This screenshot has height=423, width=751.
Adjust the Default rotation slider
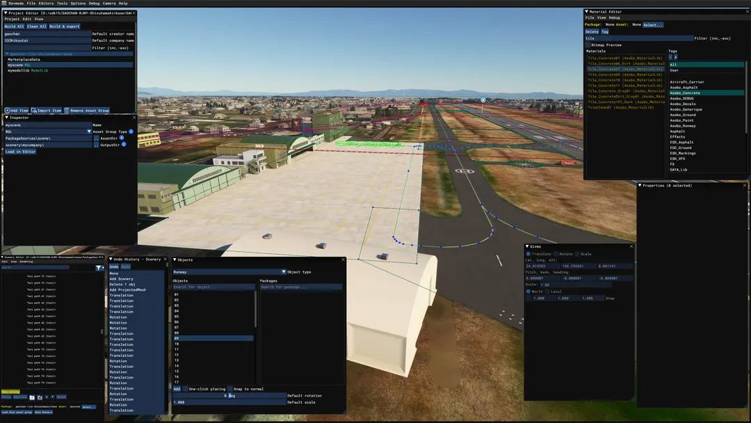[x=229, y=396]
